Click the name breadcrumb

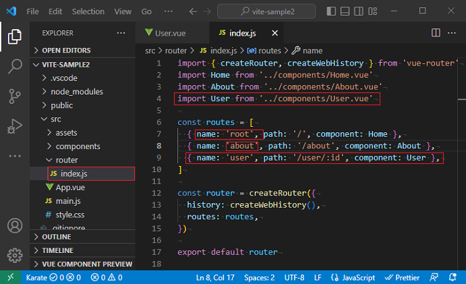pos(307,51)
